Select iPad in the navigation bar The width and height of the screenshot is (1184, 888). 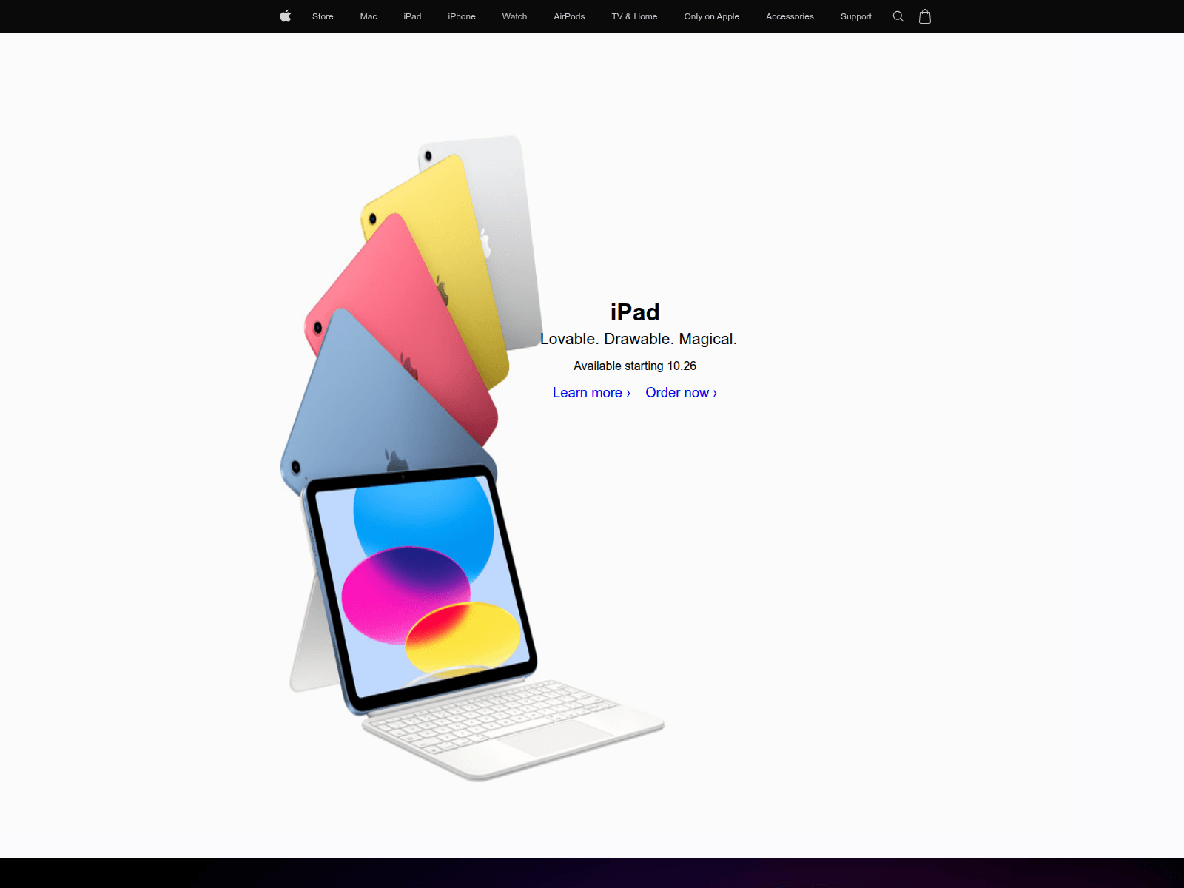coord(412,16)
